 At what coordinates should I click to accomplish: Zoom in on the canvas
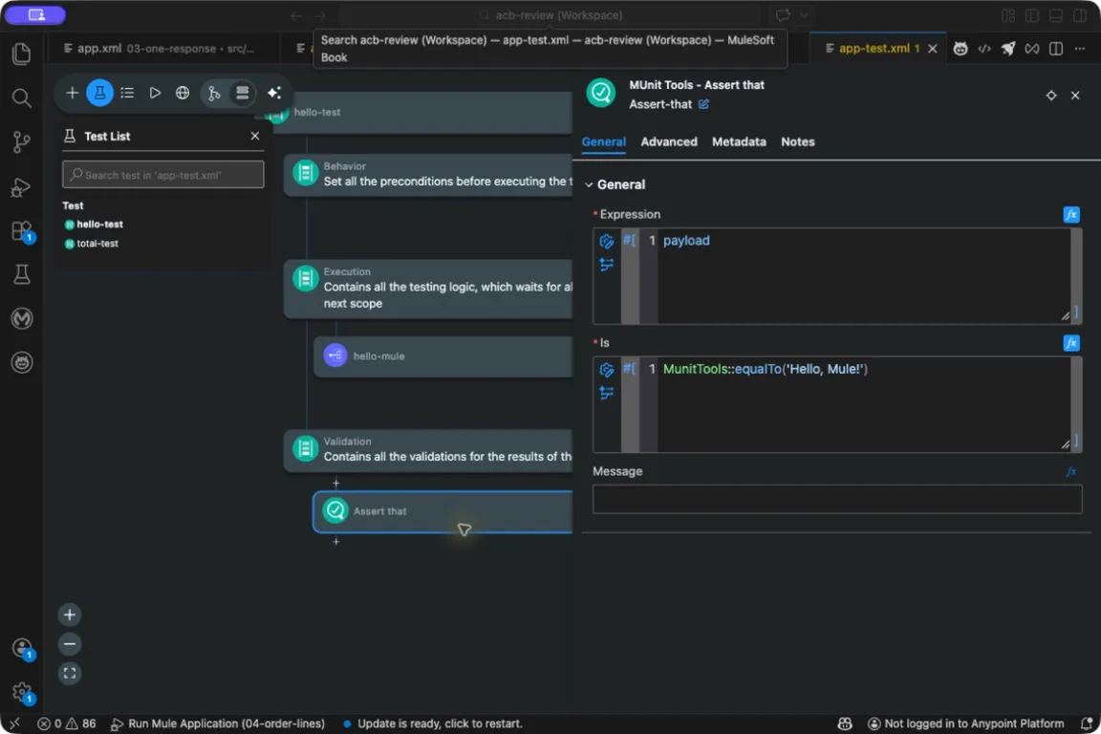coord(70,615)
